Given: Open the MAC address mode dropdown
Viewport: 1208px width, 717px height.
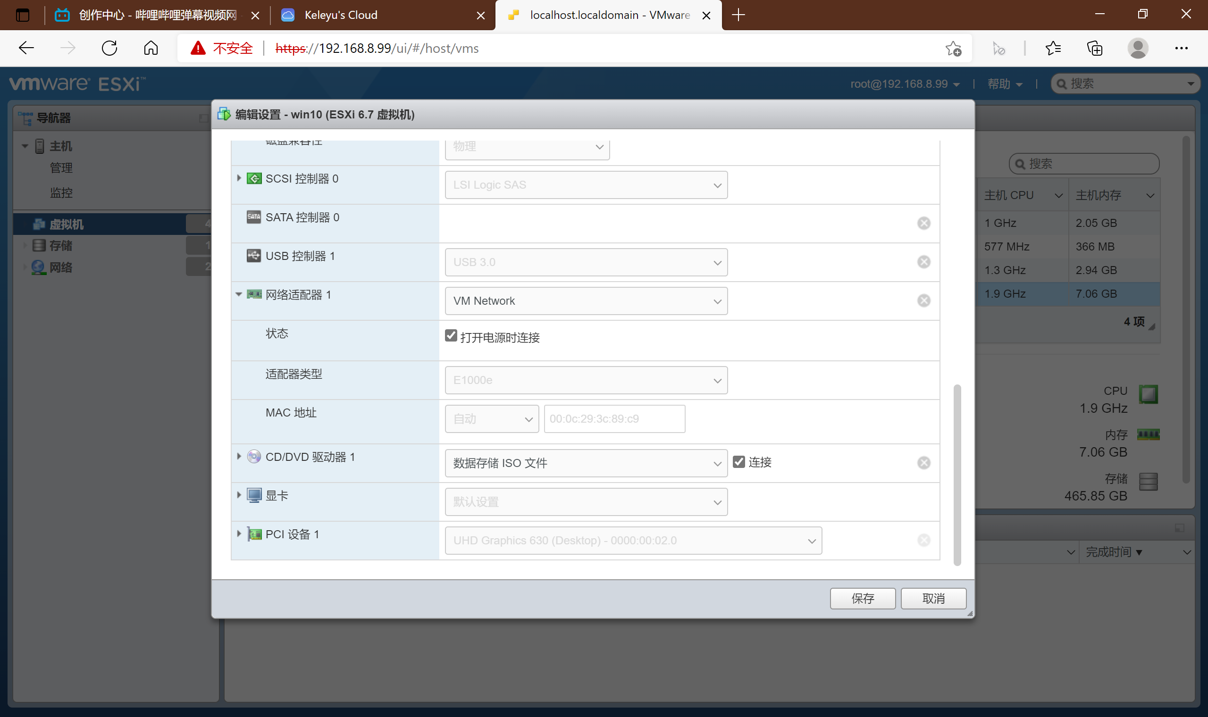Looking at the screenshot, I should [x=492, y=419].
